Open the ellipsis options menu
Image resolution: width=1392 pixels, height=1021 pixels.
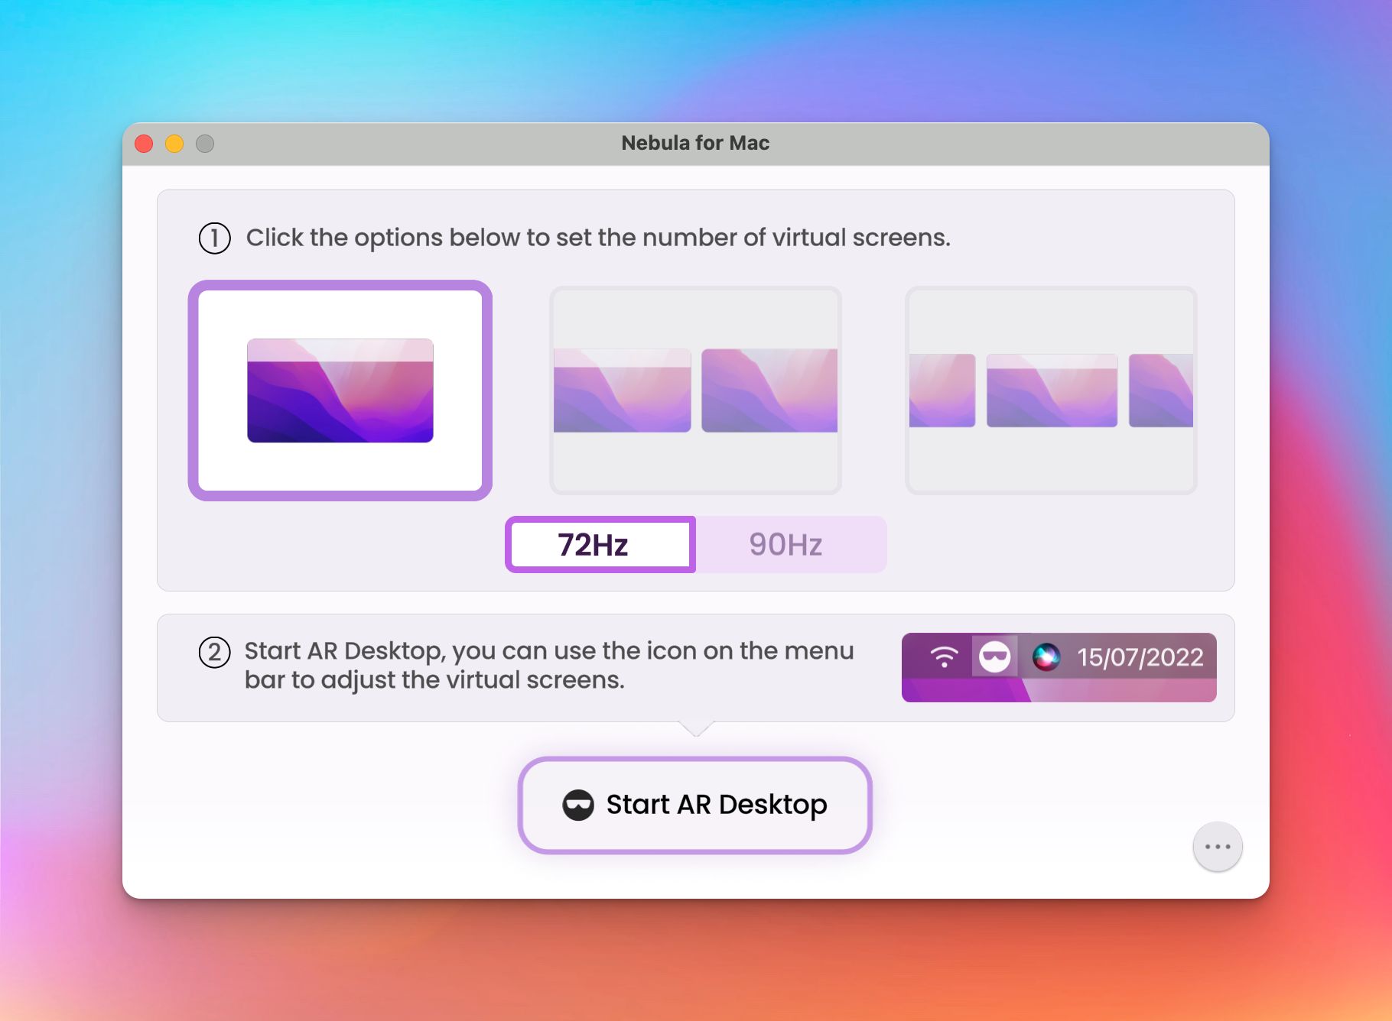click(x=1218, y=846)
